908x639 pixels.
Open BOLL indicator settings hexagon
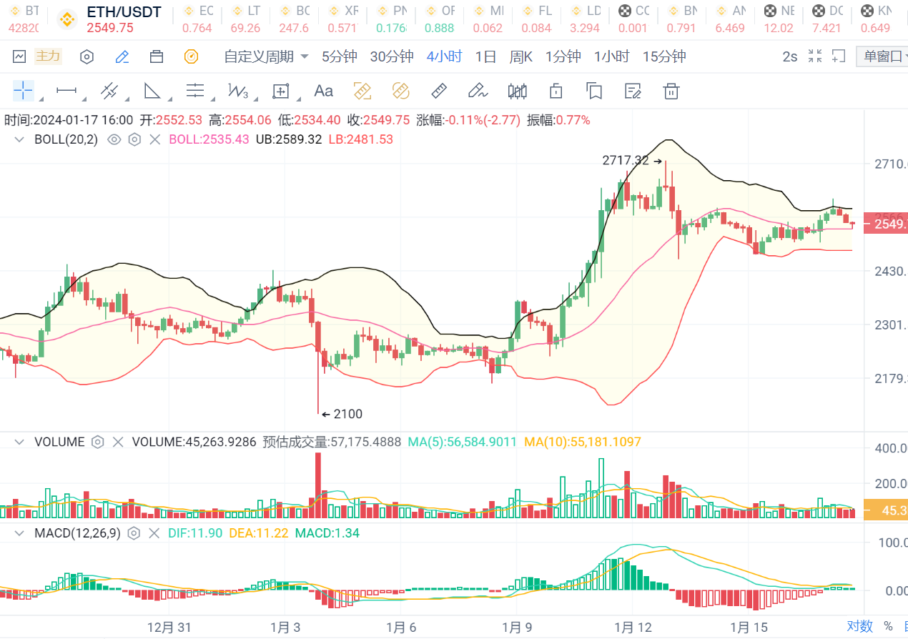click(134, 139)
